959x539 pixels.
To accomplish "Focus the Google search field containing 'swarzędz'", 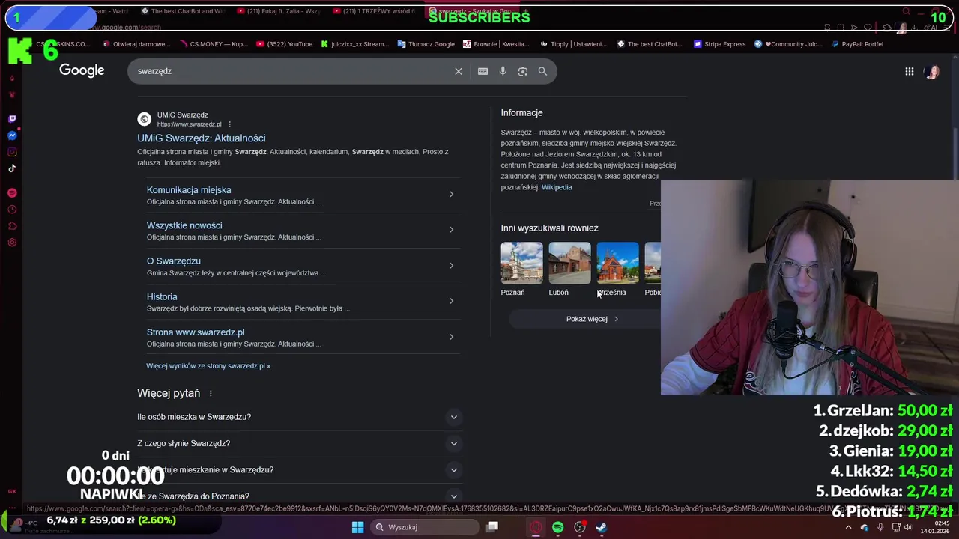I will (292, 71).
